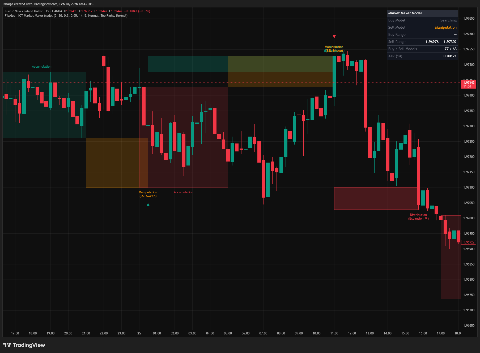Click the orange Manipulation value for Sell Model
This screenshot has height=353, width=480.
446,27
